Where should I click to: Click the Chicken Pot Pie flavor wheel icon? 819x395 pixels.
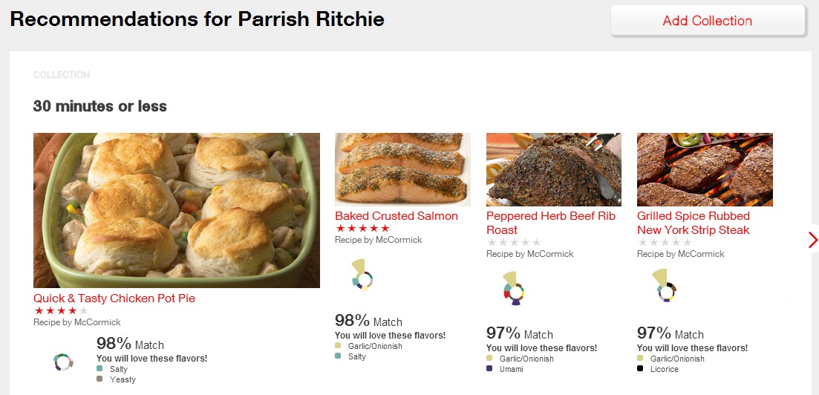[x=64, y=362]
